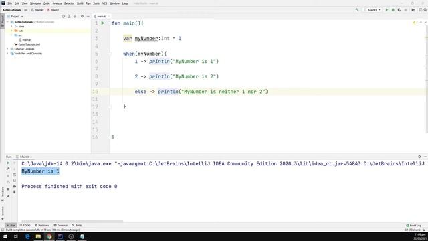Start debugging with the bug icon
This screenshot has height=241, width=428.
coord(393,10)
